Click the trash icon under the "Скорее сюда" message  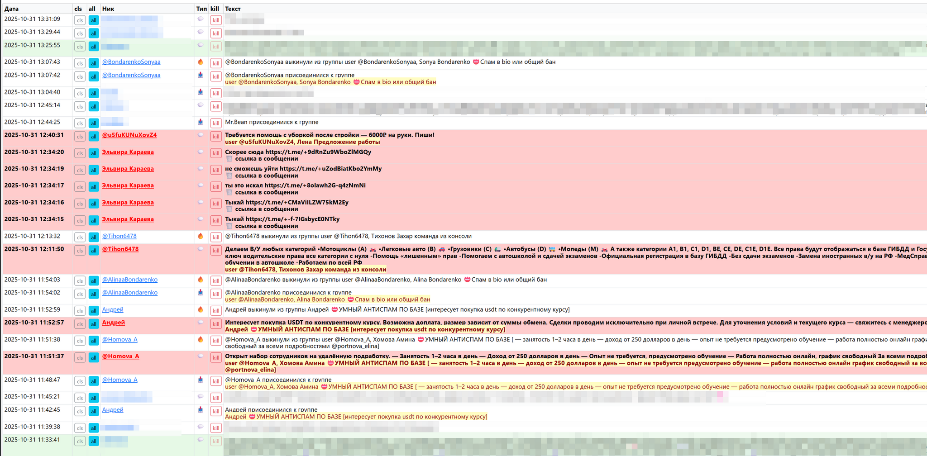pyautogui.click(x=229, y=159)
